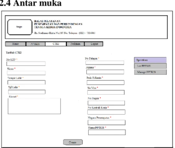Click the 'Tambah CTKI' heading text

click(x=14, y=53)
